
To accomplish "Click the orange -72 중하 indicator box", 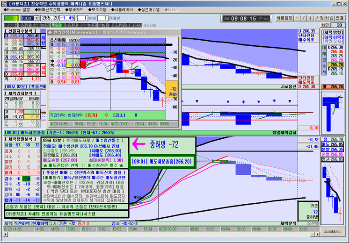I will (x=171, y=89).
